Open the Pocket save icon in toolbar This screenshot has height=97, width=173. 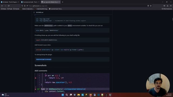[164, 6]
